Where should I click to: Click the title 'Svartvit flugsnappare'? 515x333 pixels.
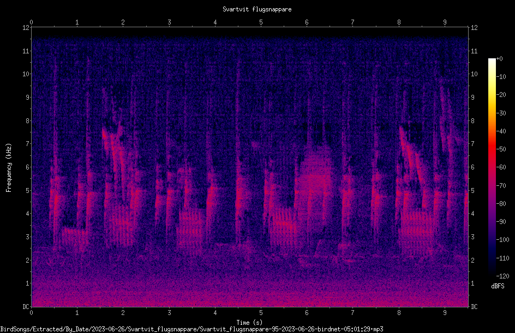(x=257, y=9)
